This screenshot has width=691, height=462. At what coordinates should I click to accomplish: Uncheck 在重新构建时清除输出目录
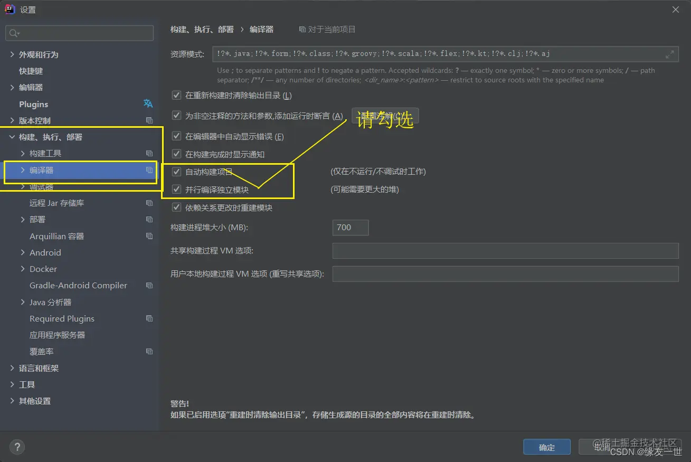(176, 95)
